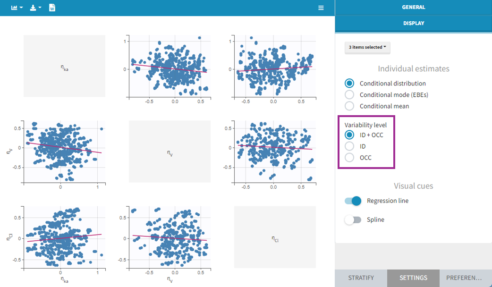Collapse the DISPLAY section header

tap(413, 23)
